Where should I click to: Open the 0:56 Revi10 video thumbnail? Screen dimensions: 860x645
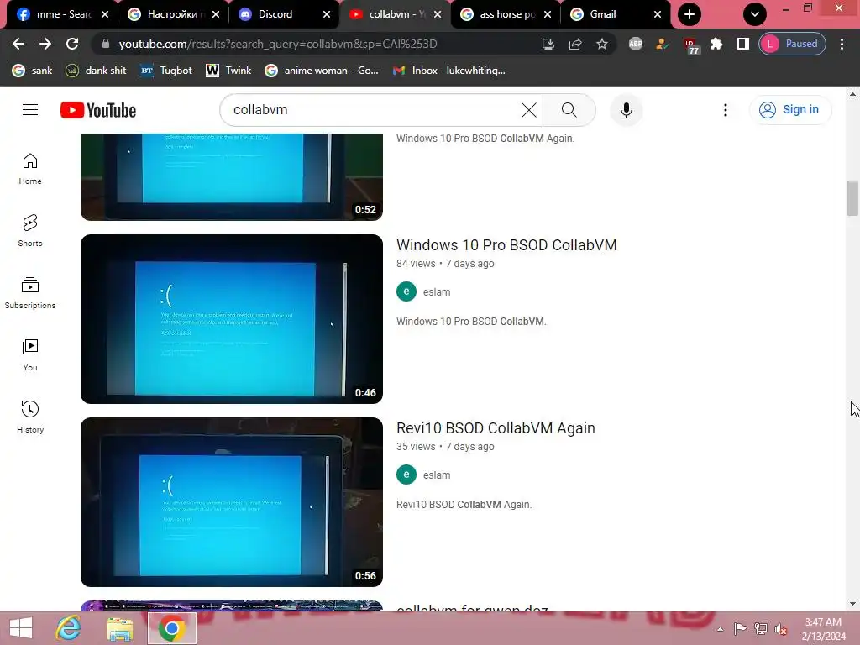point(232,502)
